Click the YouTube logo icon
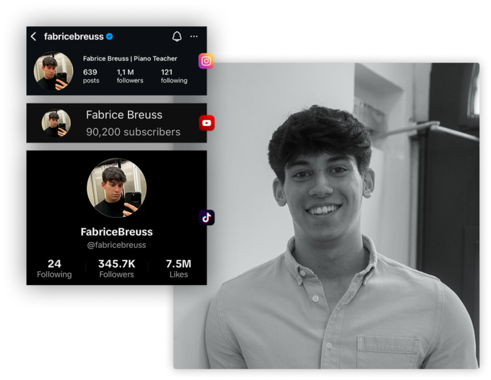Screen dimensions: 491x380 207,123
